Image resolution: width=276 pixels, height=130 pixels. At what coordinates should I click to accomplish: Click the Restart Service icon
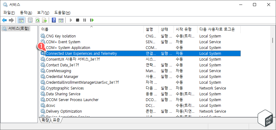pyautogui.click(x=92, y=20)
